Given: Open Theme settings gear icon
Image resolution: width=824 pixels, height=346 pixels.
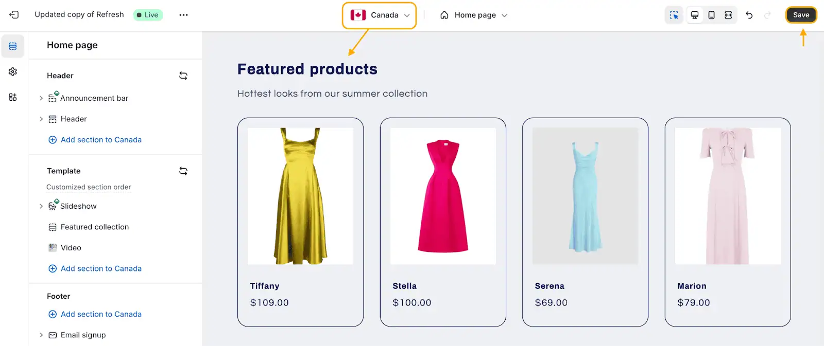Looking at the screenshot, I should pos(13,72).
